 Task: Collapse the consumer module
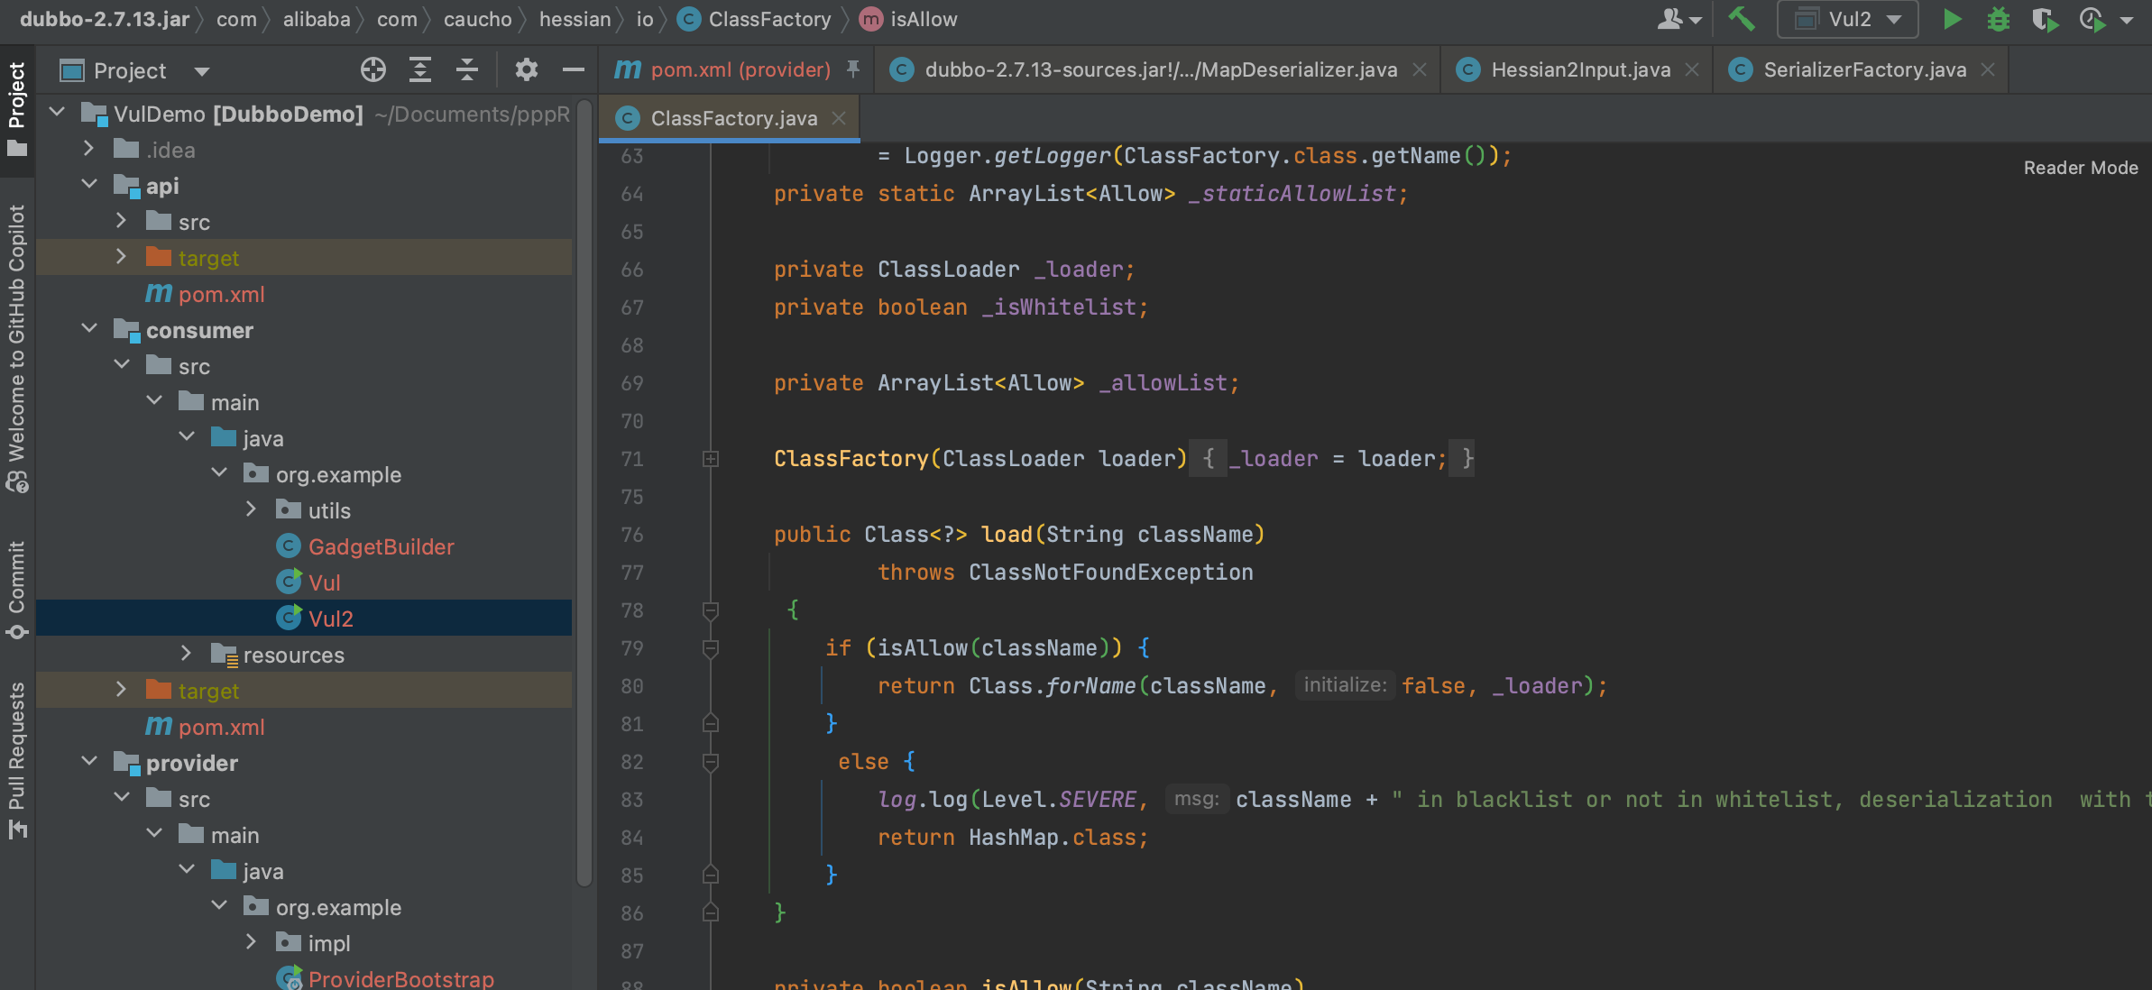88,329
